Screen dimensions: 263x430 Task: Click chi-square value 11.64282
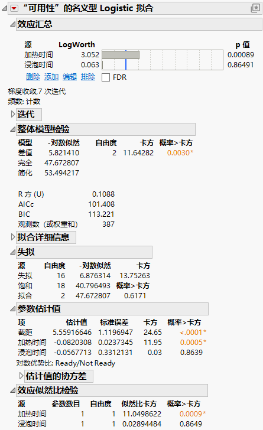tap(138, 153)
